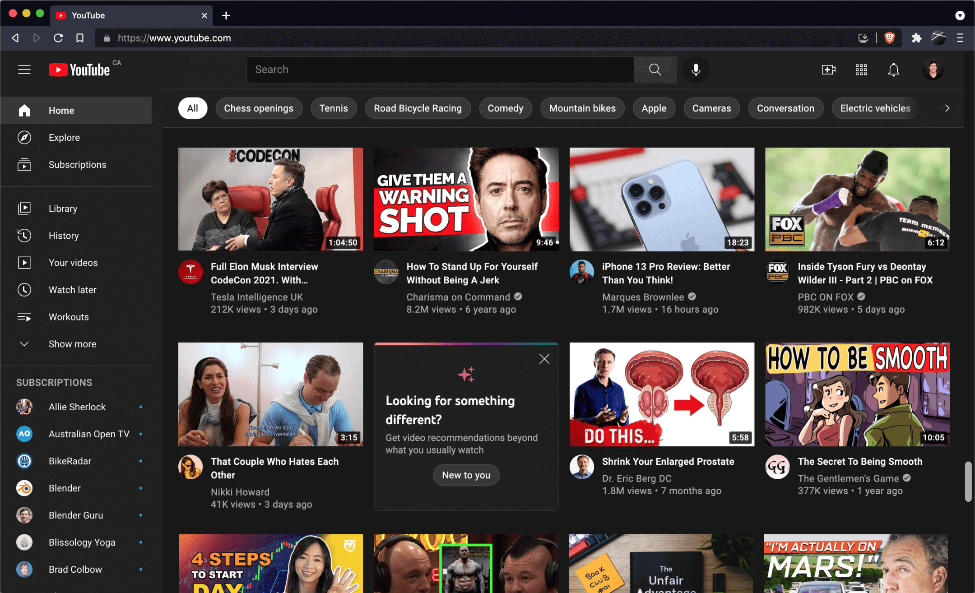Click the Create video camera icon

828,69
